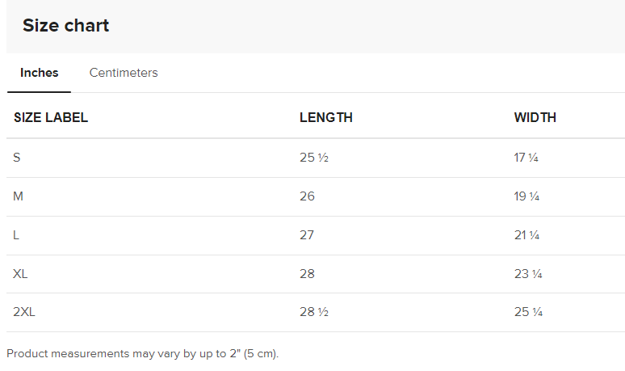Click the LENGTH column header

tap(325, 117)
